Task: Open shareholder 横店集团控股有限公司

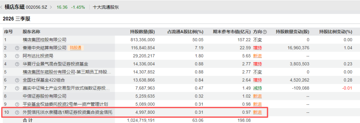Action: (45, 40)
